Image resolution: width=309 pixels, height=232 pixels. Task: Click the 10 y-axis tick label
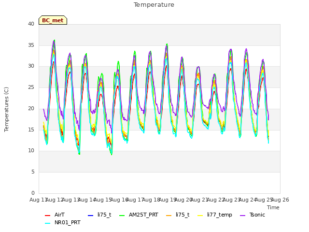point(31,150)
